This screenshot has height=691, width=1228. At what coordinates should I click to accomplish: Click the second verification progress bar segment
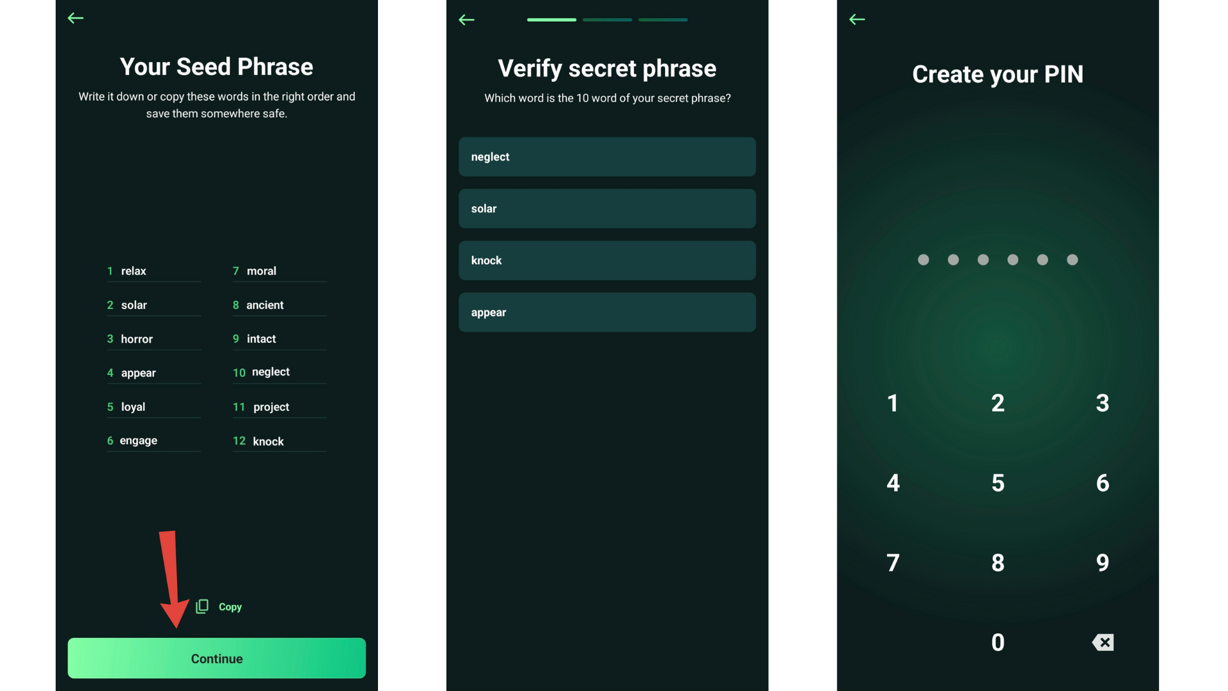pos(607,20)
